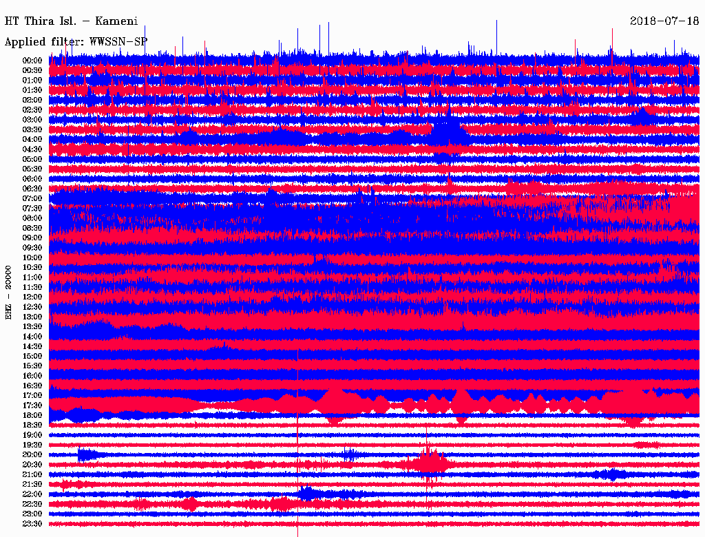Image resolution: width=705 pixels, height=537 pixels.
Task: Select the 16:00 time label
Action: click(x=32, y=375)
